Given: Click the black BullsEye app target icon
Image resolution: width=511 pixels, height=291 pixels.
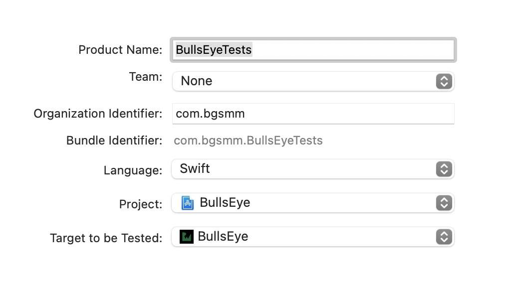Looking at the screenshot, I should pos(186,237).
